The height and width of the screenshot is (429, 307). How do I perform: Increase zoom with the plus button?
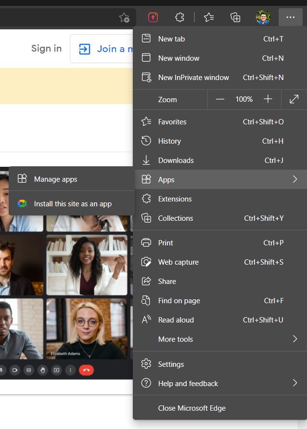pyautogui.click(x=268, y=99)
